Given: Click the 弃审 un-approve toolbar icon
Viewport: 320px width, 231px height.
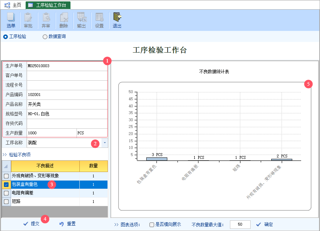Looking at the screenshot, I should click(46, 17).
